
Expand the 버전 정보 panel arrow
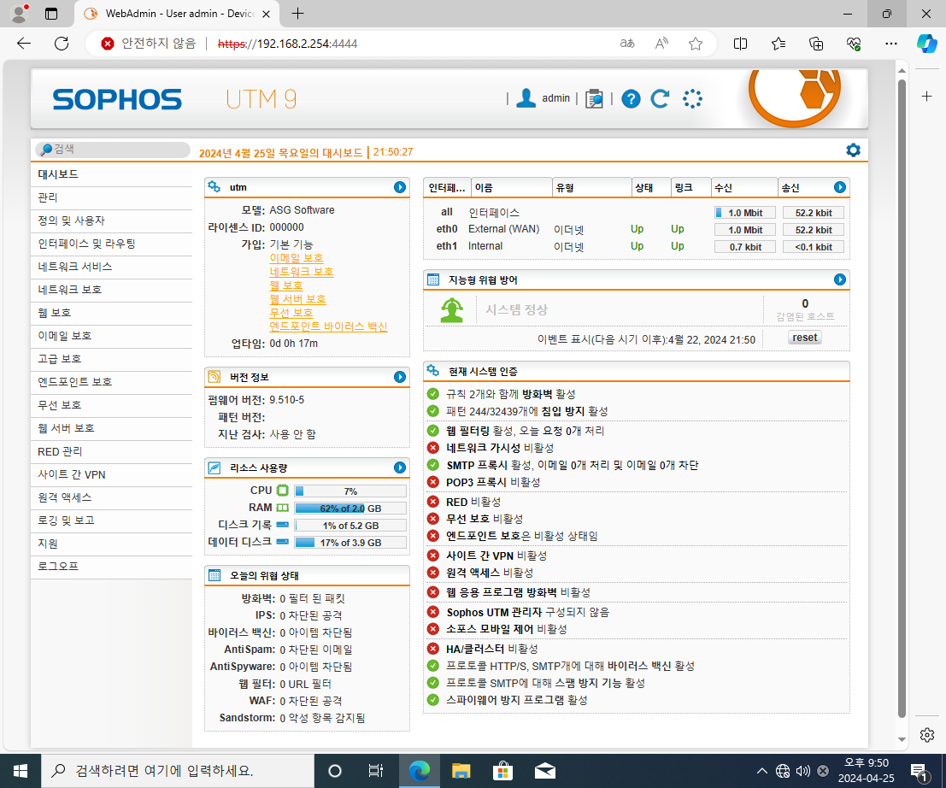399,377
